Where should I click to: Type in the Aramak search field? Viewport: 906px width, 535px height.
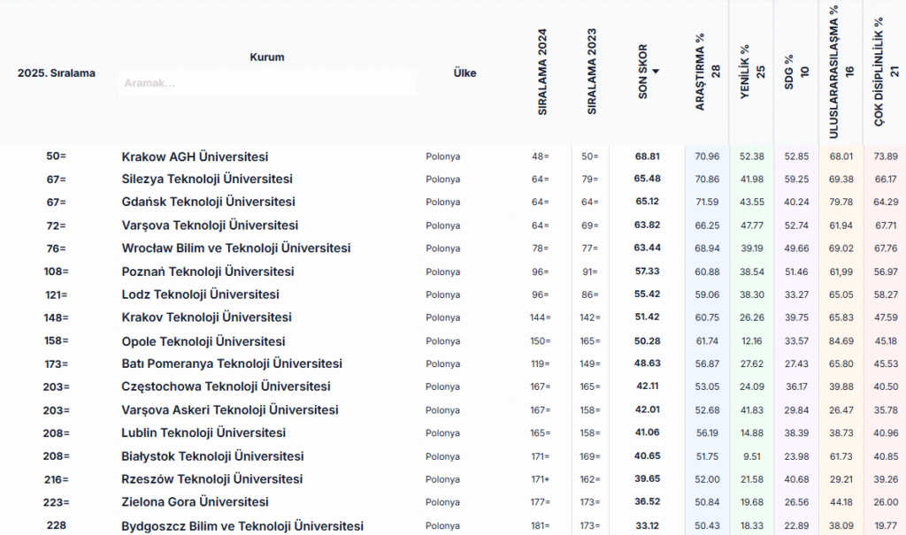tap(266, 83)
